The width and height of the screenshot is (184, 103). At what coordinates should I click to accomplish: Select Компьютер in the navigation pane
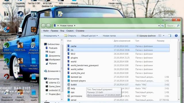52,79
